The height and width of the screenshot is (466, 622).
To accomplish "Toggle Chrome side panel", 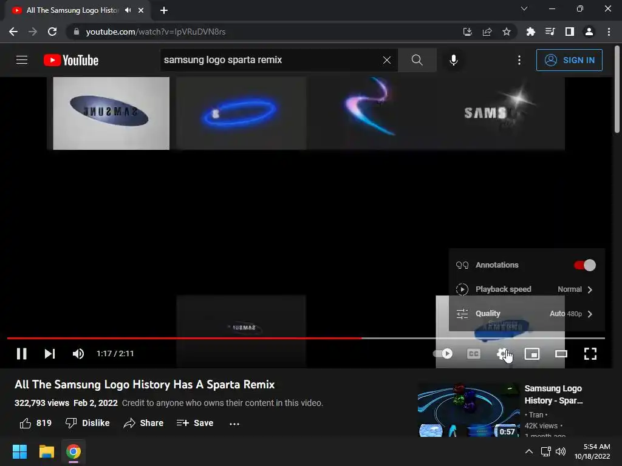I will point(570,32).
